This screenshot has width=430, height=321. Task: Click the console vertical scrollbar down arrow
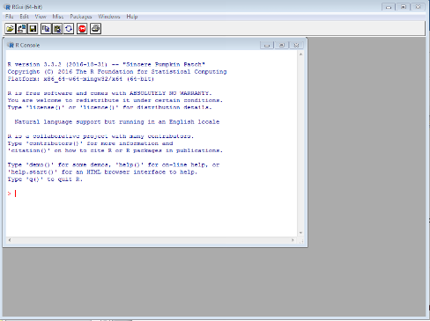pyautogui.click(x=300, y=233)
